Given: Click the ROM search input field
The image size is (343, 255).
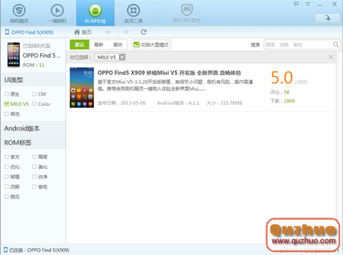Looking at the screenshot, I should pos(298,45).
